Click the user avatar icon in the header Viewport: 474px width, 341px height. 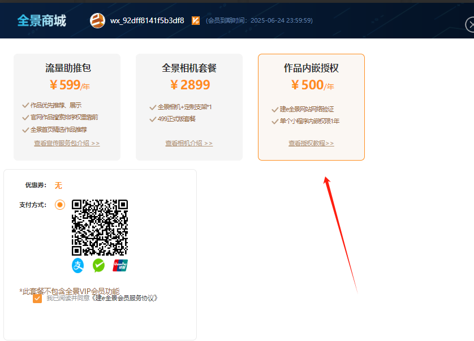97,20
